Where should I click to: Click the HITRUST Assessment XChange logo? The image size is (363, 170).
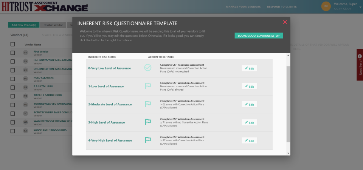pos(45,6)
